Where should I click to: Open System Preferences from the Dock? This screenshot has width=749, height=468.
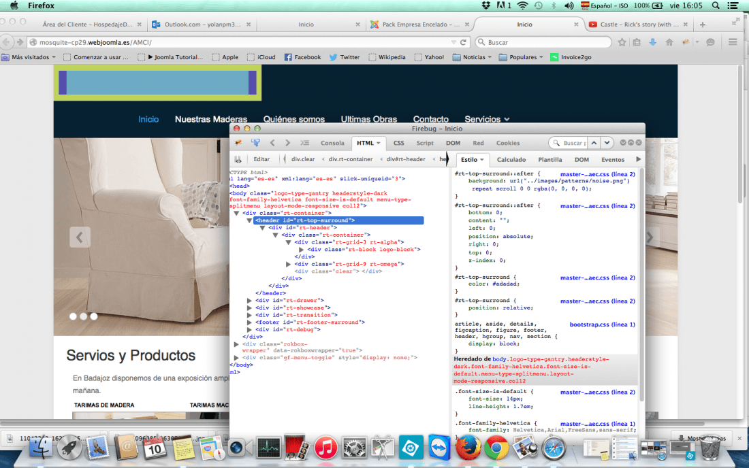354,448
